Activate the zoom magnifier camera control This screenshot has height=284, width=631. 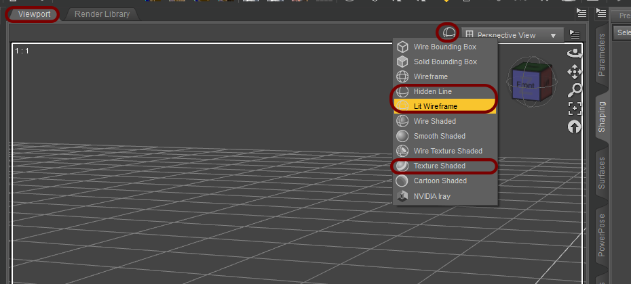(575, 90)
